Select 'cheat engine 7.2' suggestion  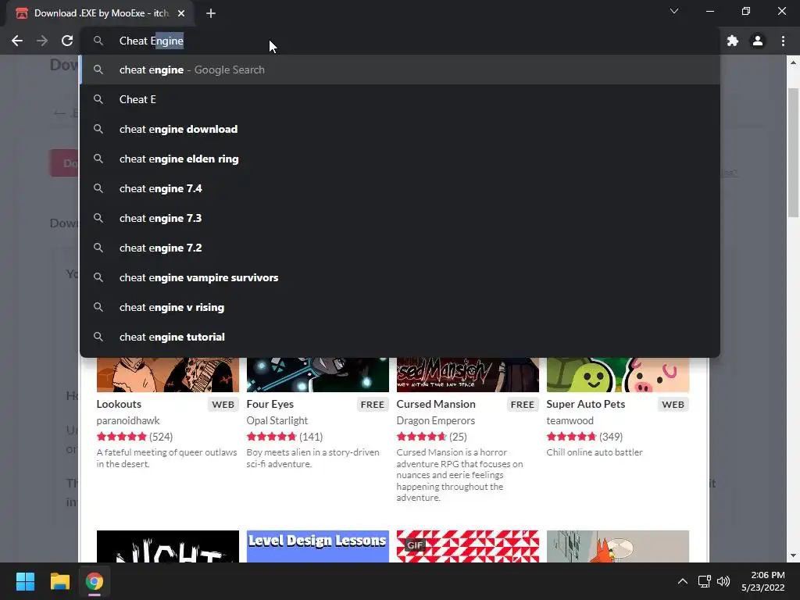click(400, 248)
